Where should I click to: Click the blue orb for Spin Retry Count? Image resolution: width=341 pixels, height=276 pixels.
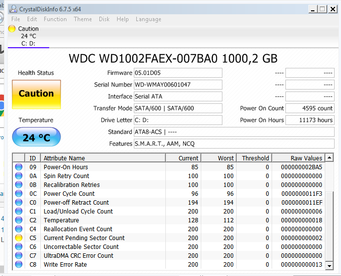pyautogui.click(x=19, y=176)
